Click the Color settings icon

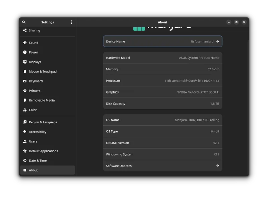(x=24, y=110)
